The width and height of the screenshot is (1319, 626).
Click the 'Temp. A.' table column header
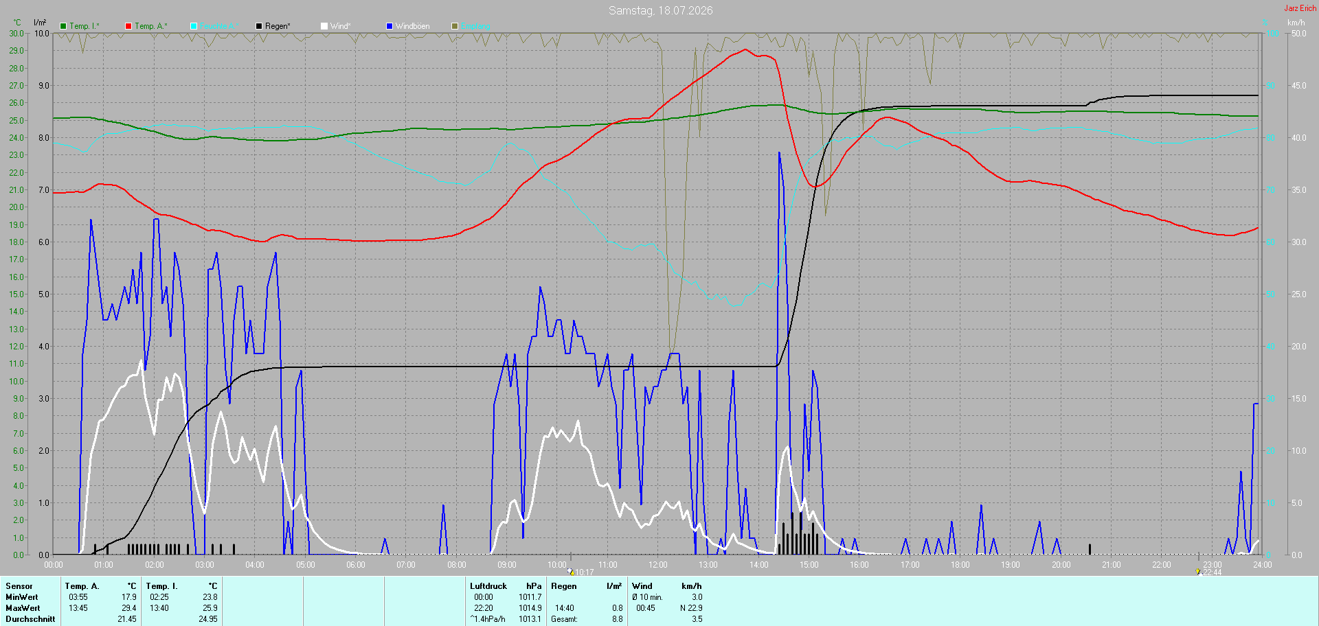[82, 586]
